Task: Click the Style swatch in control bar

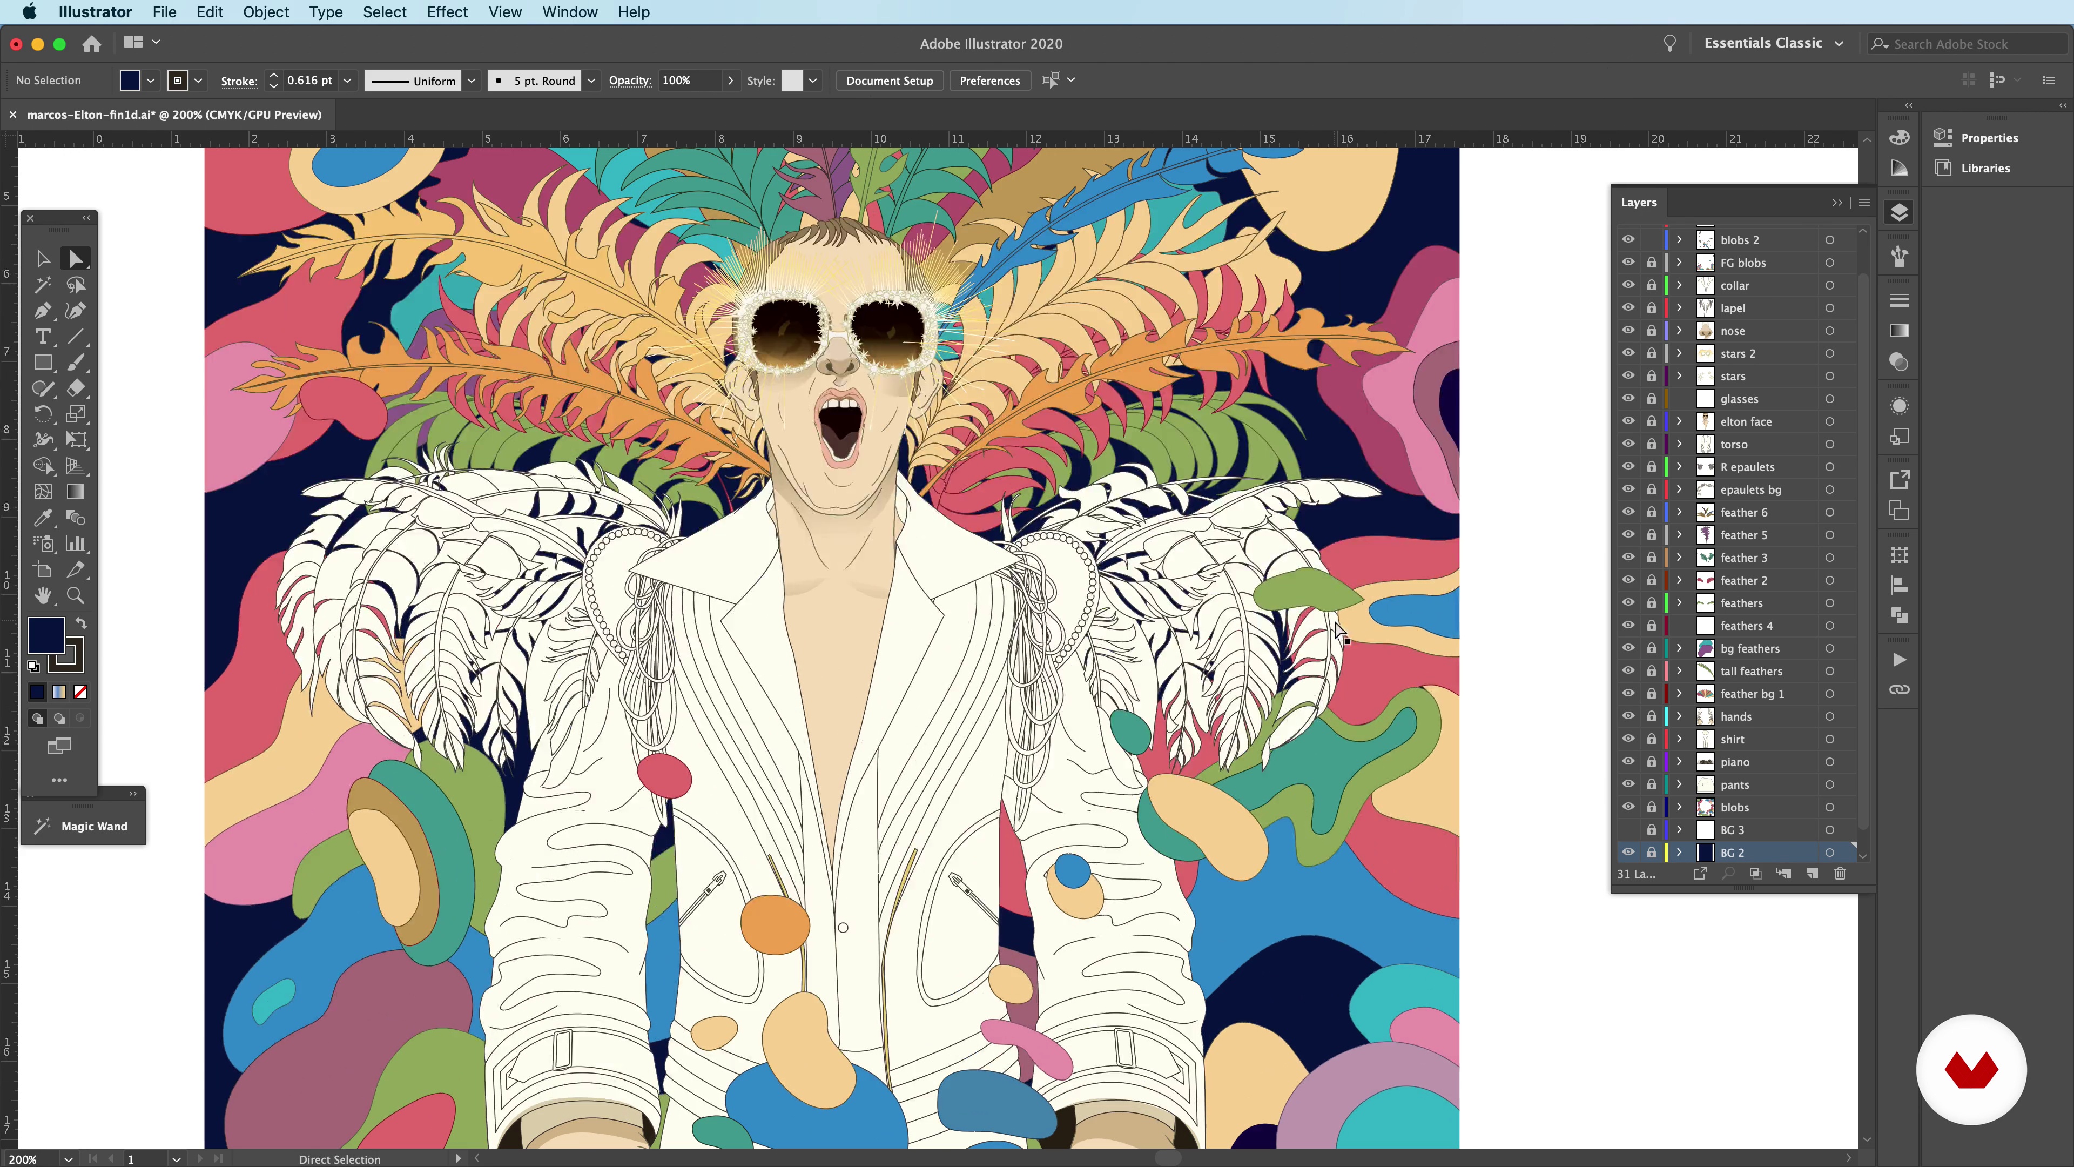Action: (x=792, y=81)
